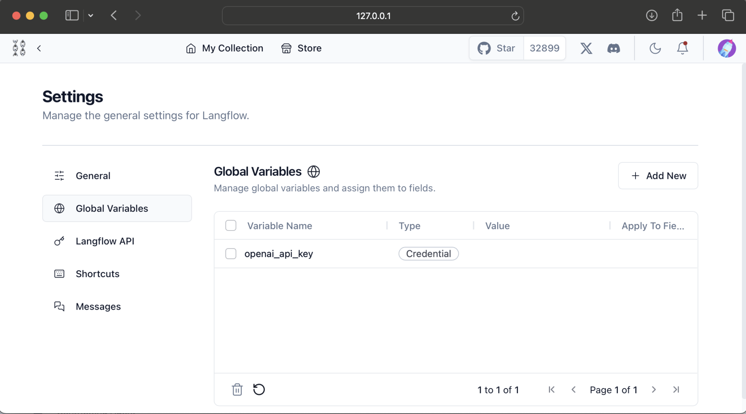
Task: Check the select-all checkbox in table header
Action: click(x=231, y=226)
